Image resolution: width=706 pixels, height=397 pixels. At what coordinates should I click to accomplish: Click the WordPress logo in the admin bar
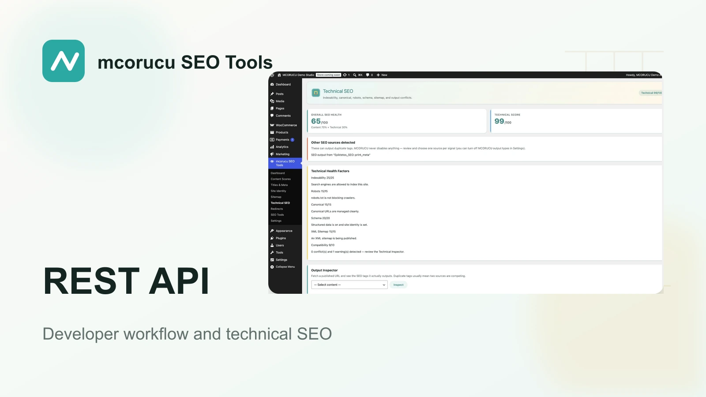272,75
